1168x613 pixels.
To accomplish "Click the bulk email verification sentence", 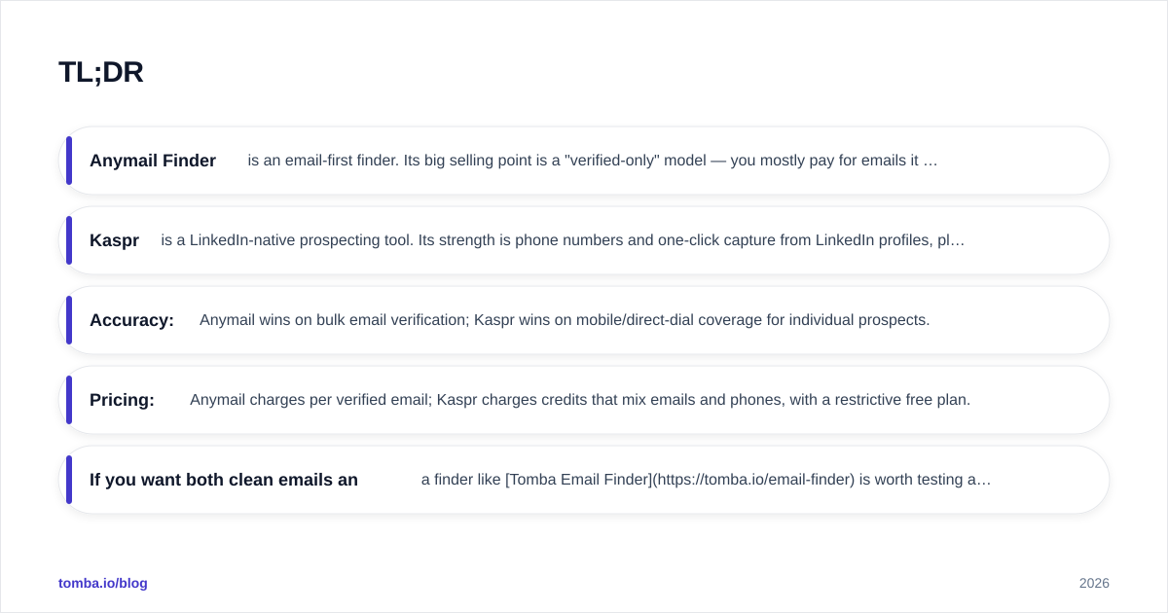I will coord(565,320).
